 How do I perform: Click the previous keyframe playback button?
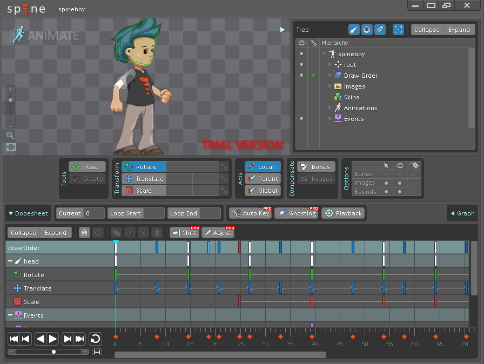[26, 339]
